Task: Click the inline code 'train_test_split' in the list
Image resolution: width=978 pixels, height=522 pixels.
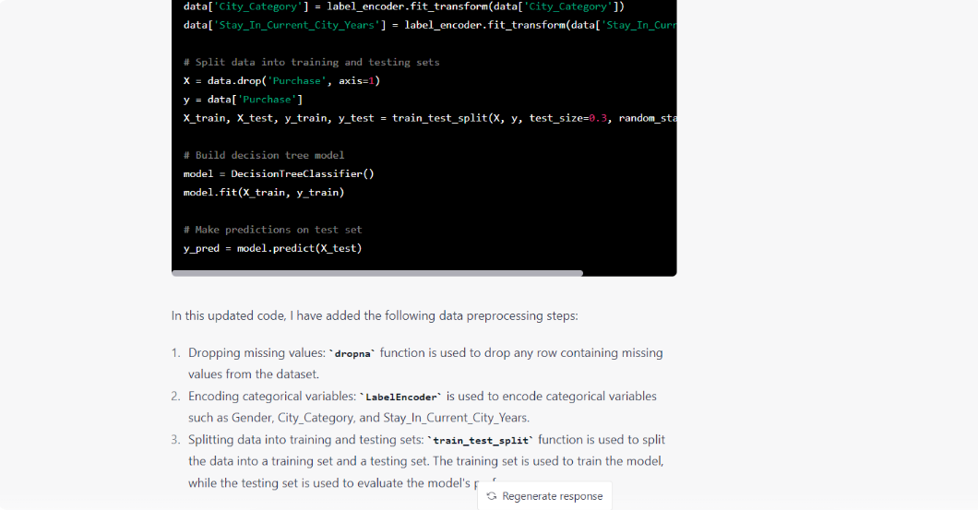Action: (481, 440)
